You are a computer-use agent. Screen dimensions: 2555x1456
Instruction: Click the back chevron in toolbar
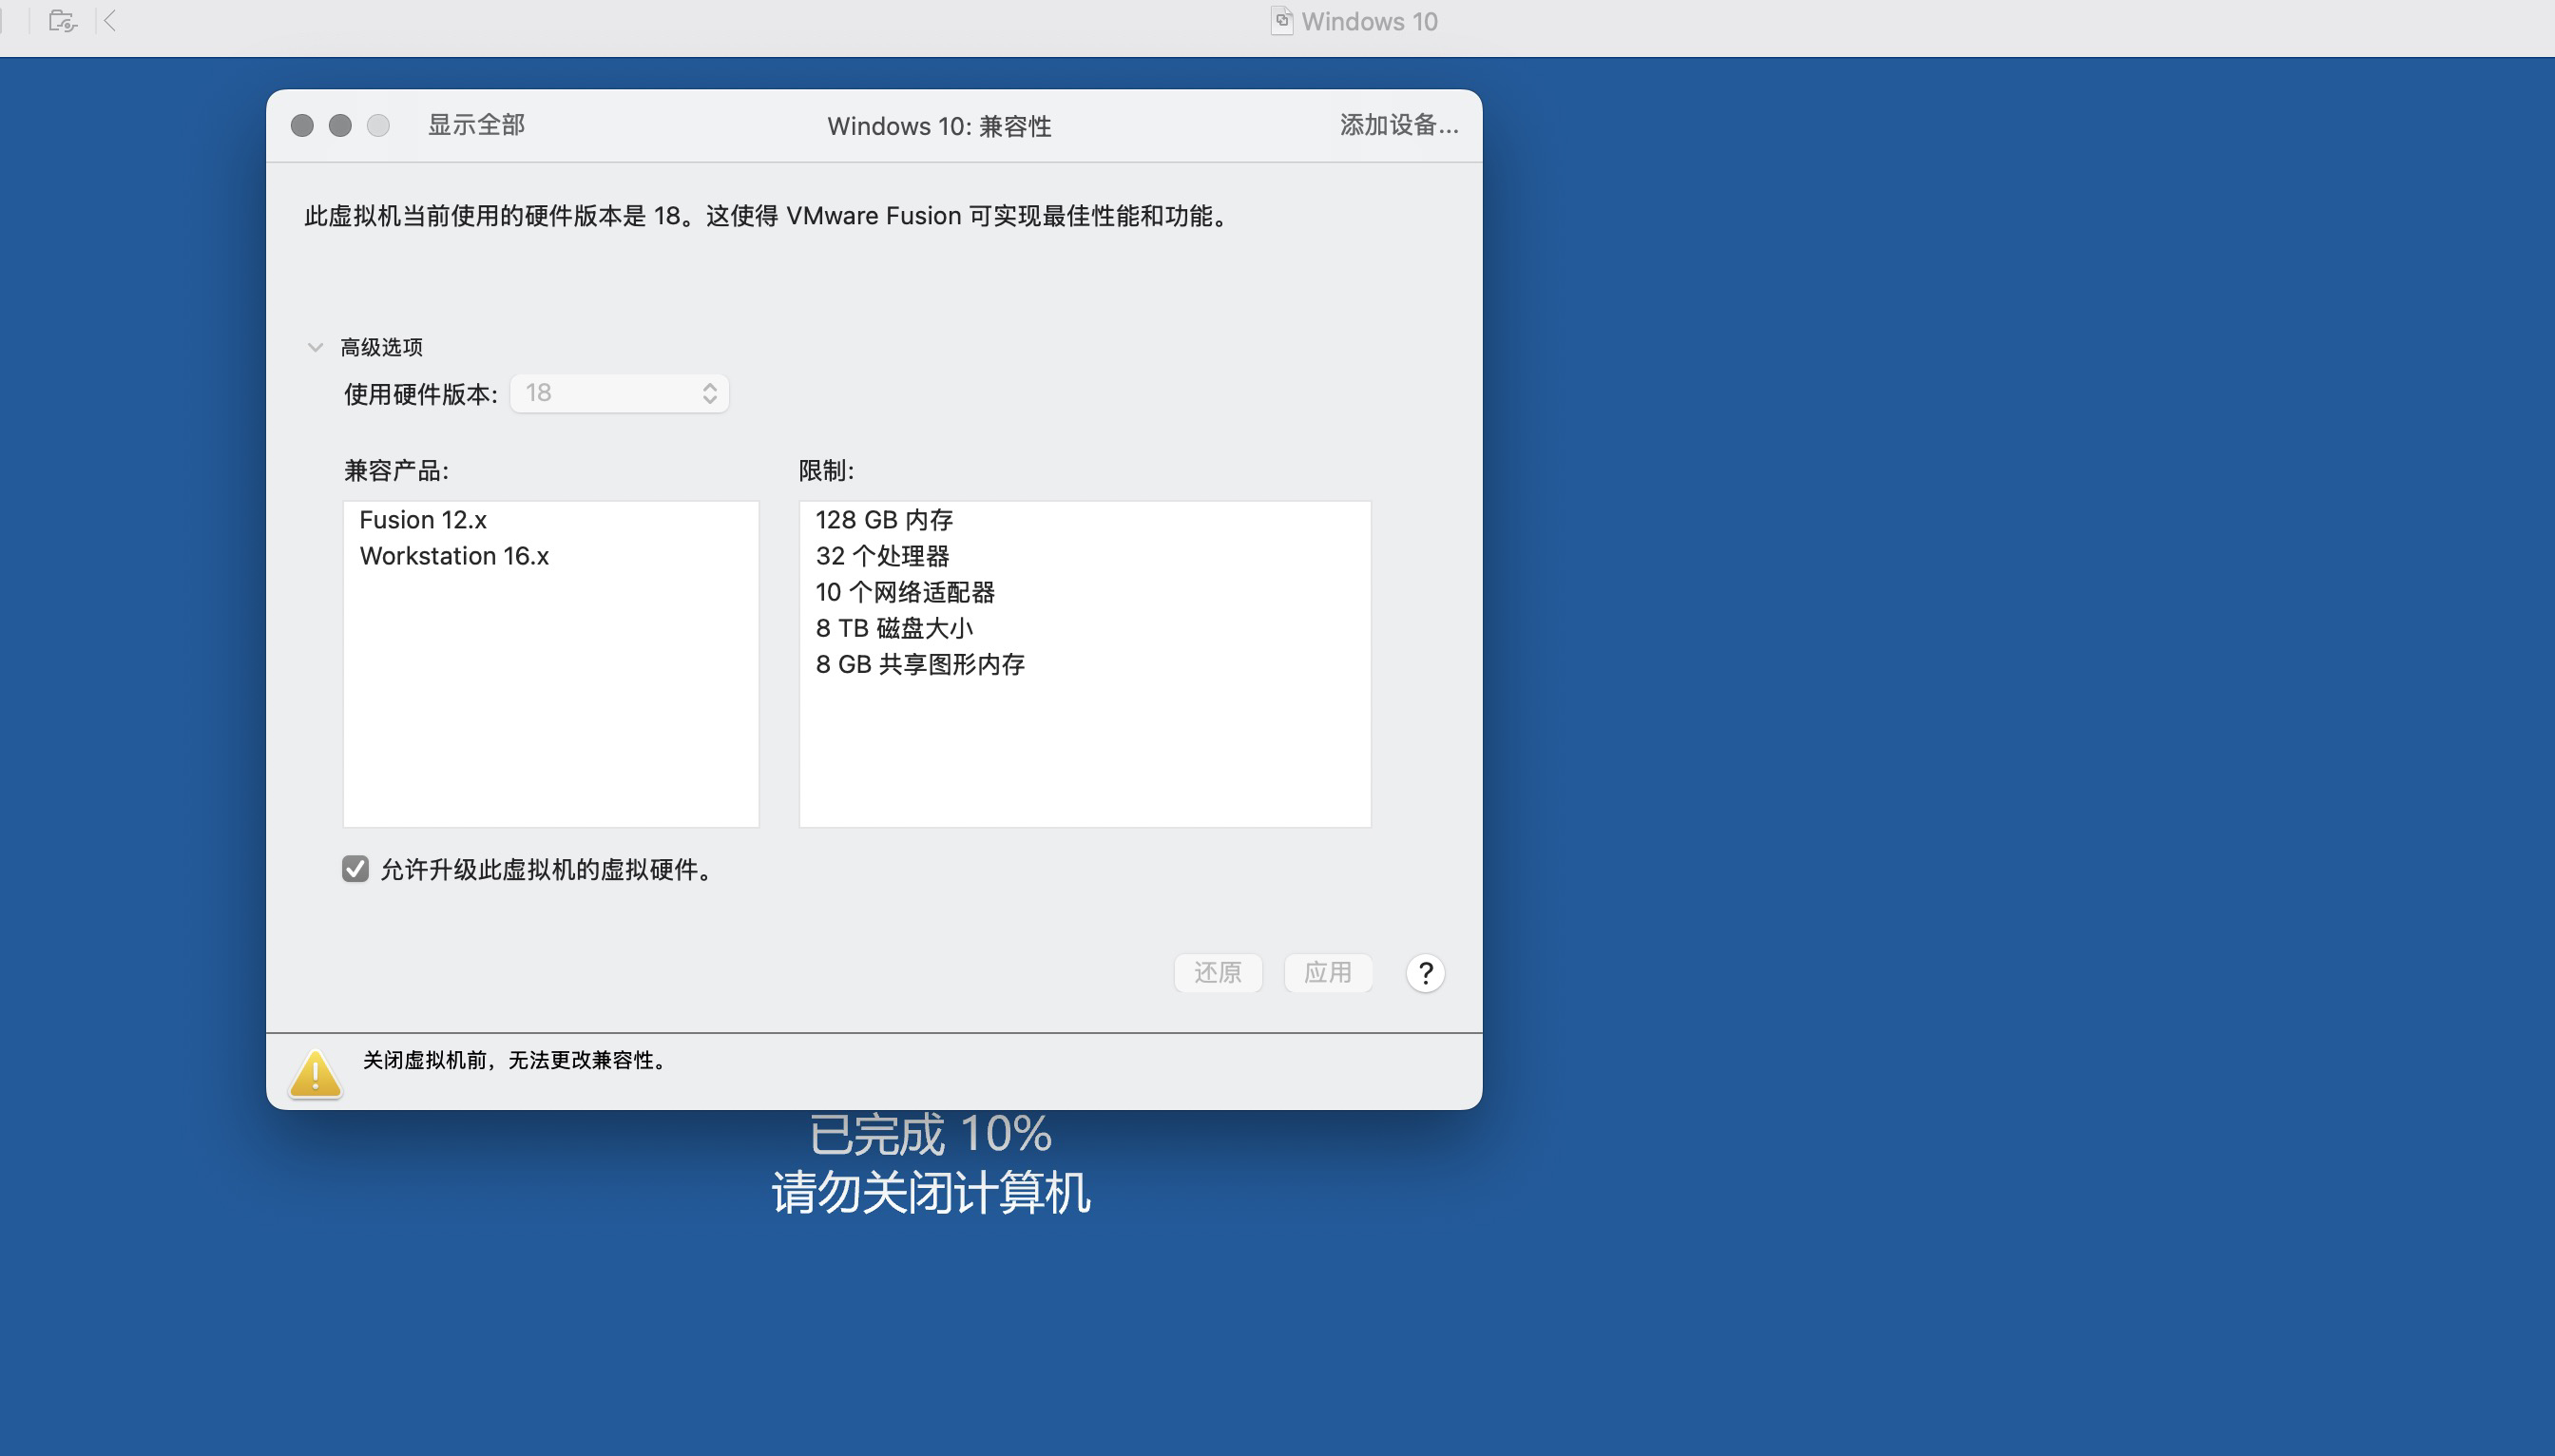(110, 21)
